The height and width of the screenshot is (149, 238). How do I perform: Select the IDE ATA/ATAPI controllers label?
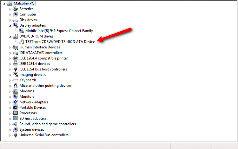41,53
